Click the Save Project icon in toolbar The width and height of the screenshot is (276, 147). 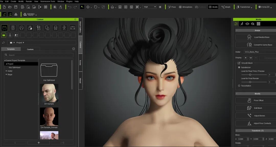16,7
